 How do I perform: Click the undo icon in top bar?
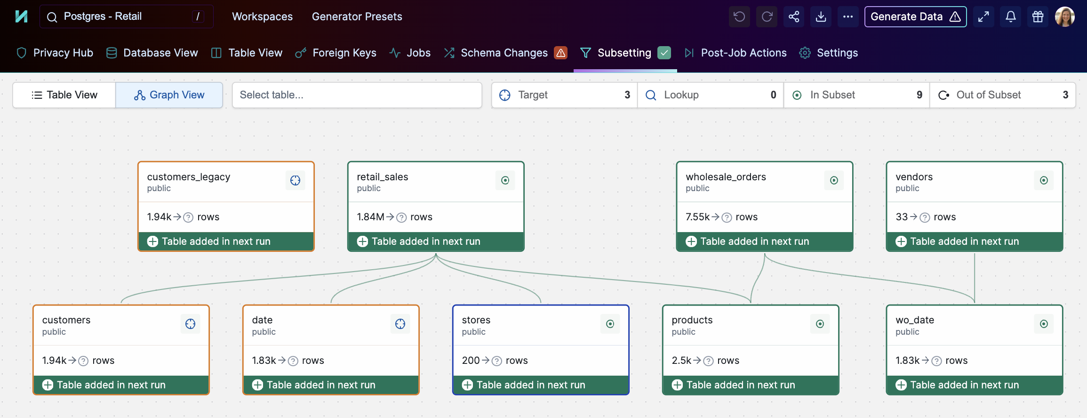(x=739, y=17)
